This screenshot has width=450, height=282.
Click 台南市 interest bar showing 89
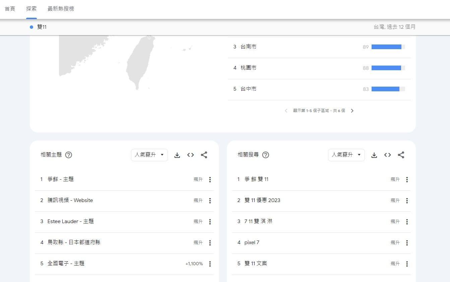pos(388,47)
